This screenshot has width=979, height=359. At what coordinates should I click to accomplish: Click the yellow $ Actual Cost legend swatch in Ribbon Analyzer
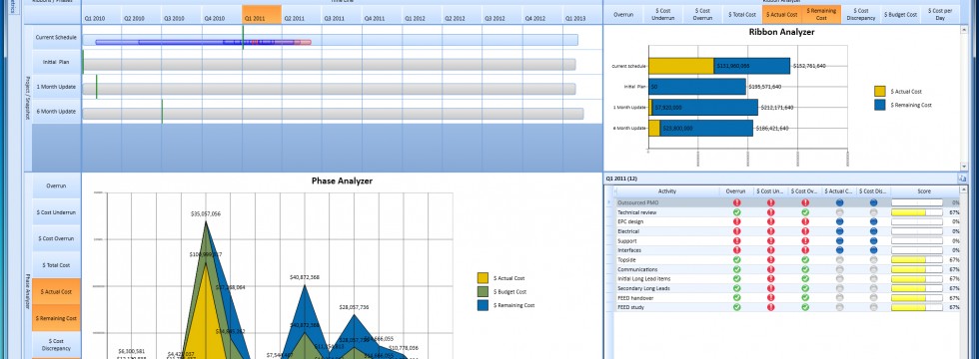(879, 91)
